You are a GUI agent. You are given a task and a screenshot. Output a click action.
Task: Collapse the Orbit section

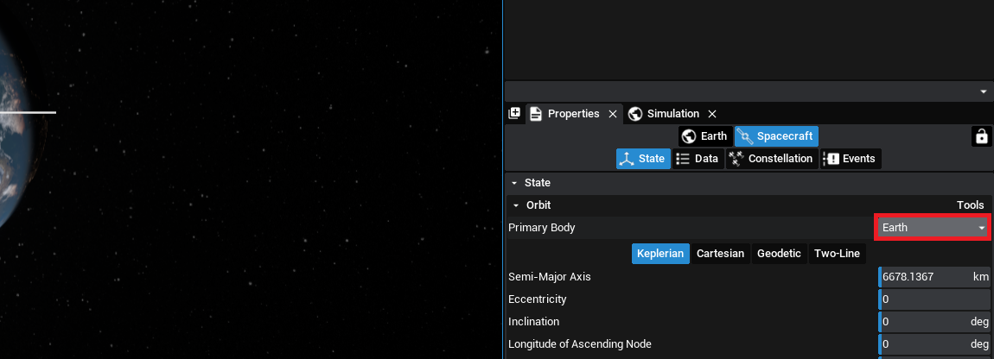pyautogui.click(x=517, y=205)
